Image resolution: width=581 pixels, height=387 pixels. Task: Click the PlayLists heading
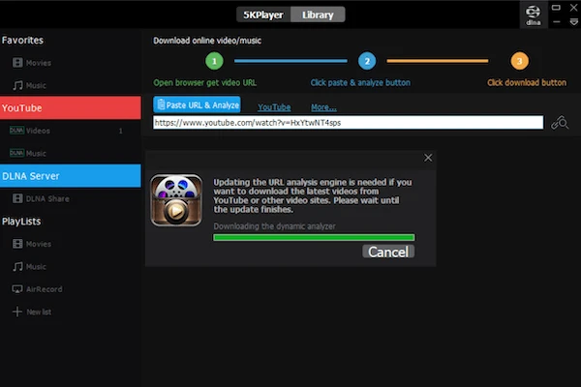pos(21,222)
